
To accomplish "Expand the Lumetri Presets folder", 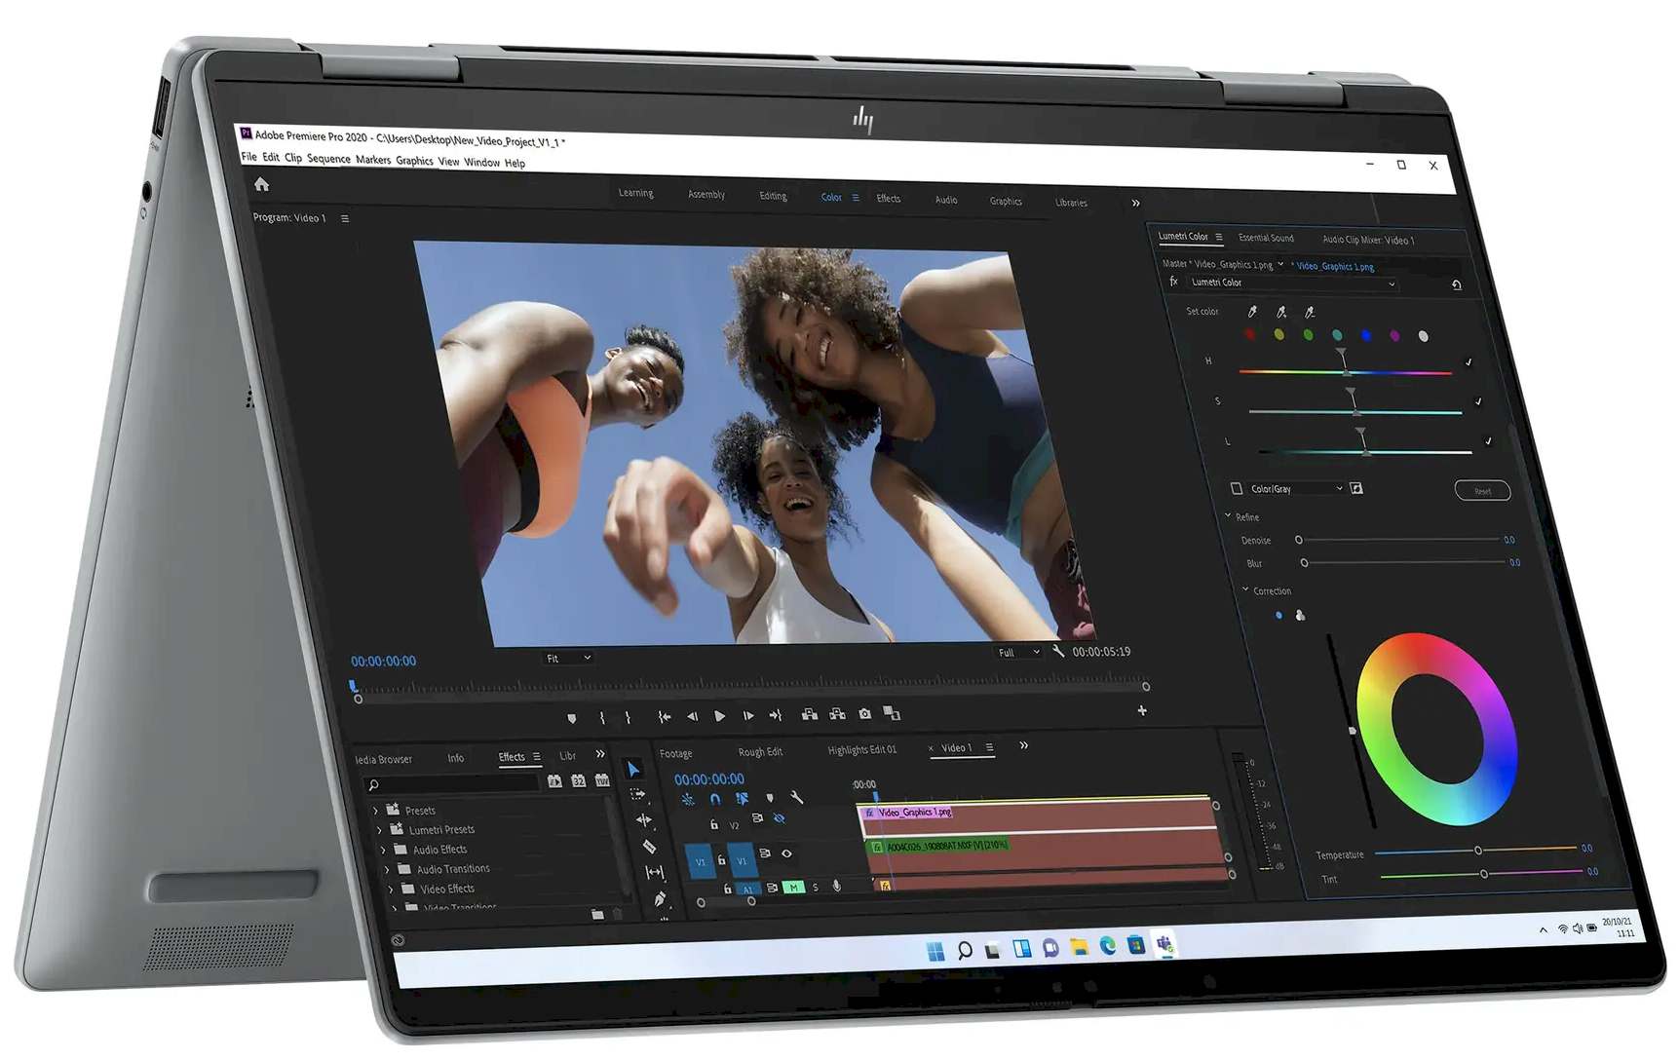I will pos(380,830).
